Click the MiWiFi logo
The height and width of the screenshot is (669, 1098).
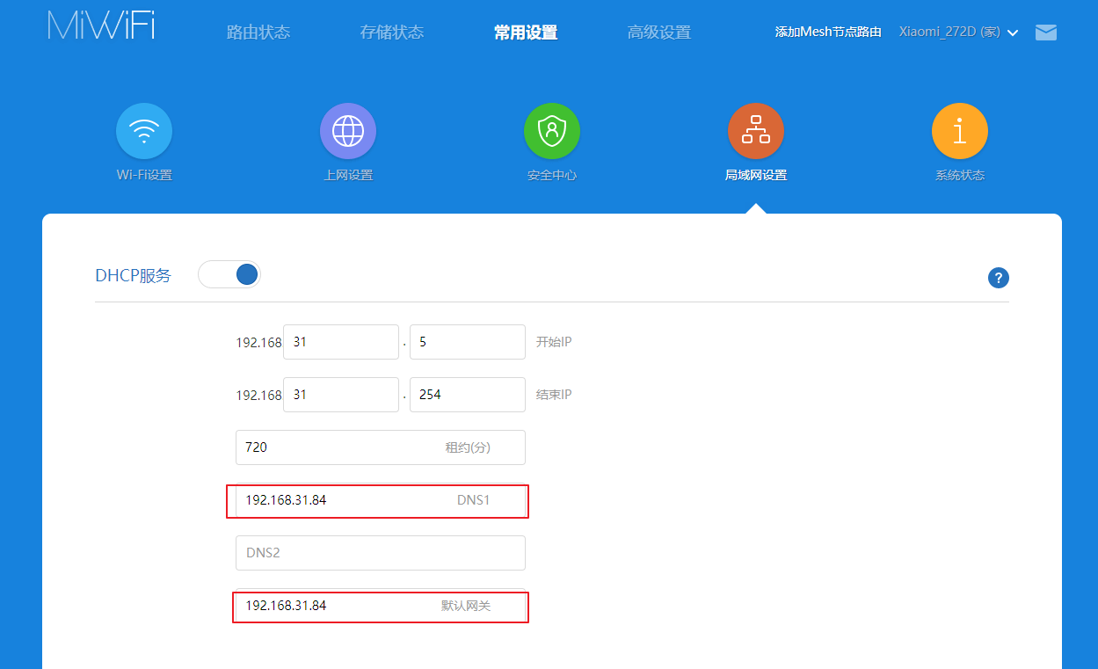click(101, 25)
